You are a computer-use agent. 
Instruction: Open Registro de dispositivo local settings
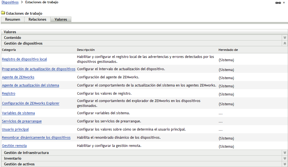[24, 59]
